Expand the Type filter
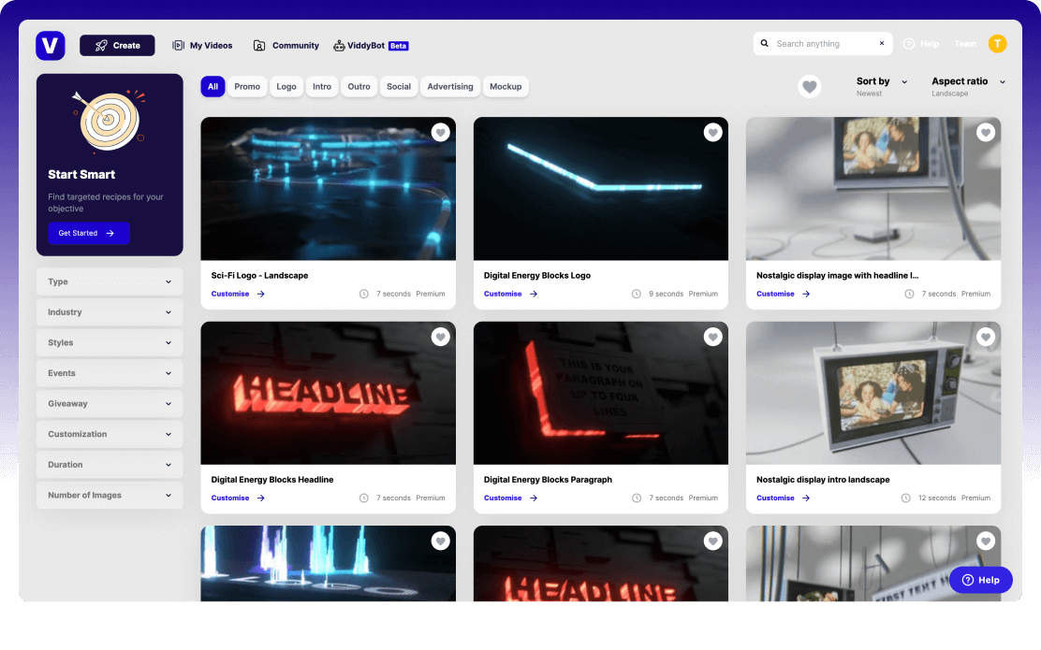 point(110,282)
